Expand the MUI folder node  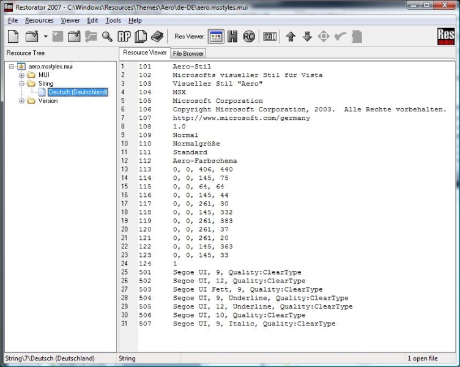tap(21, 75)
